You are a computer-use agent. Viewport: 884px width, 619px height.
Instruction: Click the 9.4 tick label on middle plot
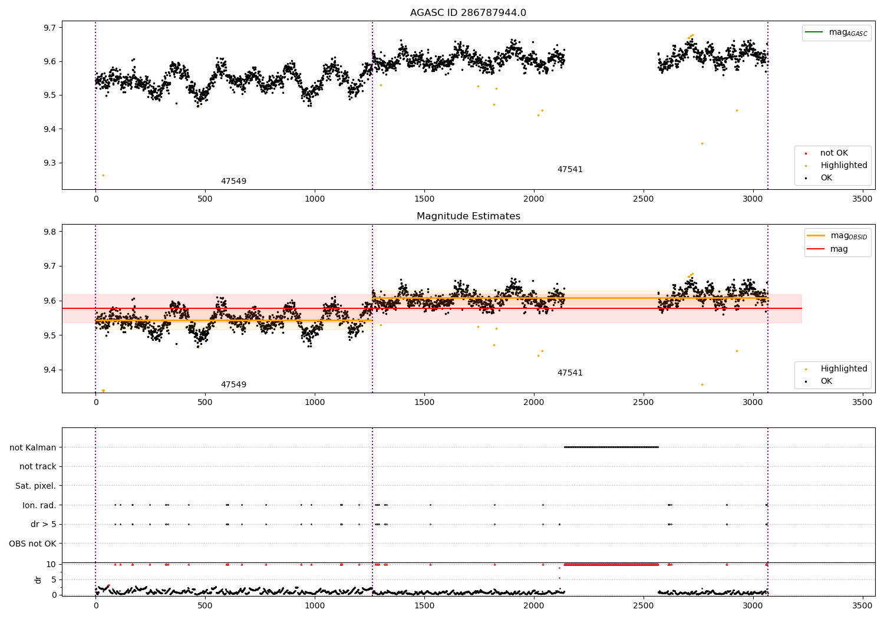coord(50,370)
